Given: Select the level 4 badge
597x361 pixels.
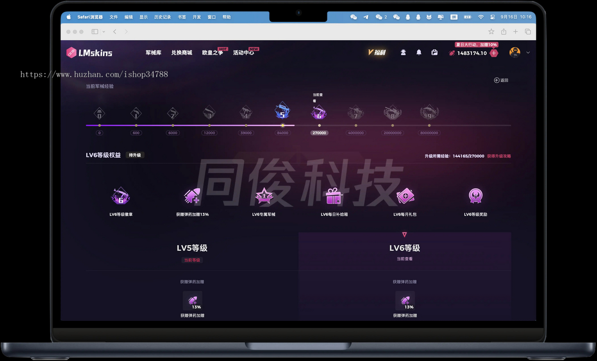Looking at the screenshot, I should [x=246, y=113].
